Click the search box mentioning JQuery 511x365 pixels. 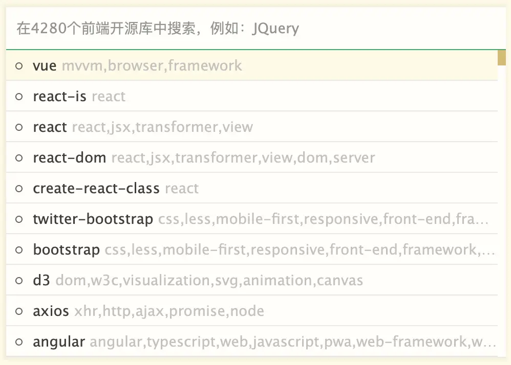pos(256,28)
